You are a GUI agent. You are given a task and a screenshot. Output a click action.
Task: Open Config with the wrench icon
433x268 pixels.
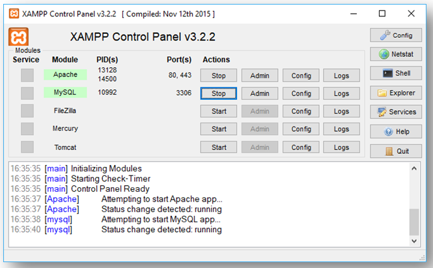tap(396, 35)
